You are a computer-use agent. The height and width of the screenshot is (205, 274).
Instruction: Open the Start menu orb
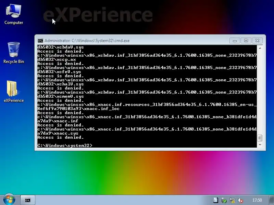(9, 200)
